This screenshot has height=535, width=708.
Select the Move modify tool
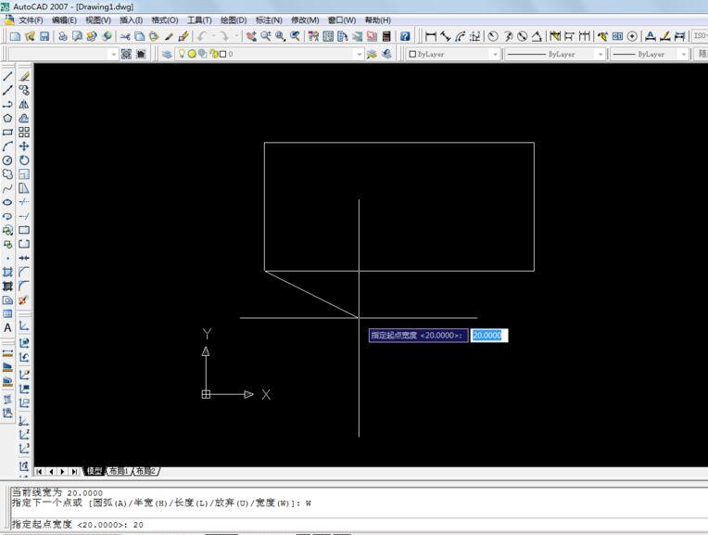click(24, 146)
